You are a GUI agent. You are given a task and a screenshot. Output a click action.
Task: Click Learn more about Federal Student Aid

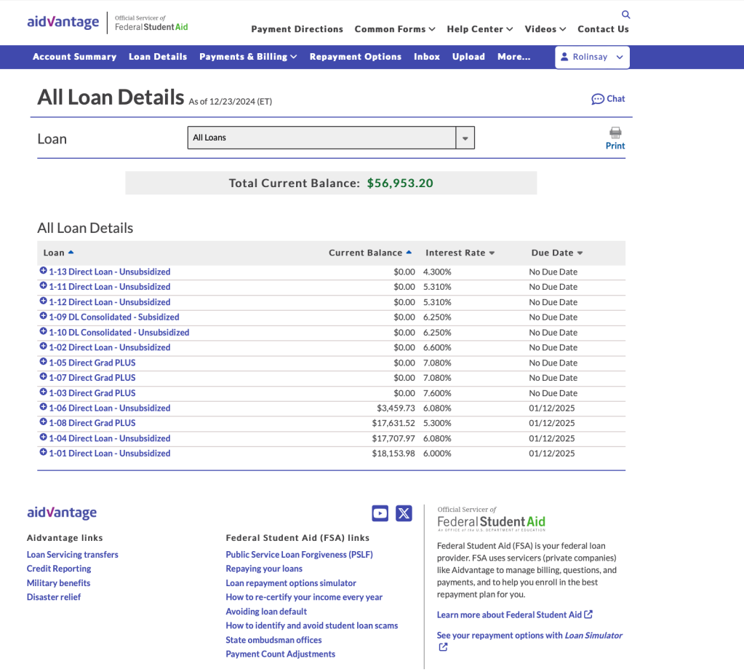pos(514,614)
